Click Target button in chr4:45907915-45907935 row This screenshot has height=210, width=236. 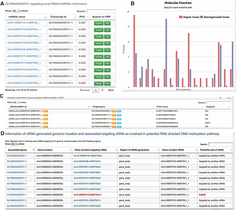(x=98, y=83)
